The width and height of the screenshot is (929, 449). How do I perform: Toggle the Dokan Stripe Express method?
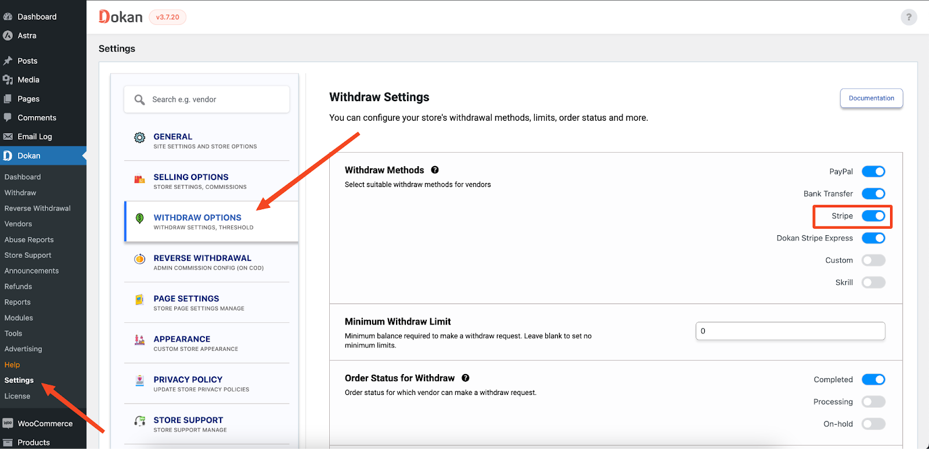[x=873, y=238]
